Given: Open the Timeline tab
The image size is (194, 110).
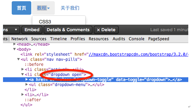Looking at the screenshot, I should click(x=58, y=39).
